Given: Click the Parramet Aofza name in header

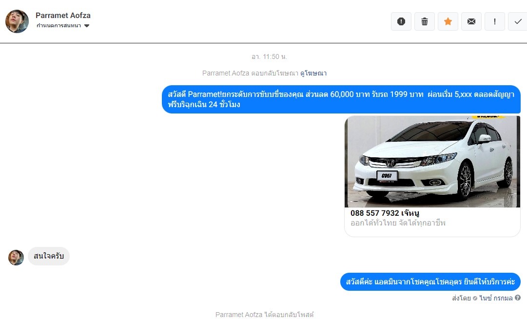Looking at the screenshot, I should (63, 16).
